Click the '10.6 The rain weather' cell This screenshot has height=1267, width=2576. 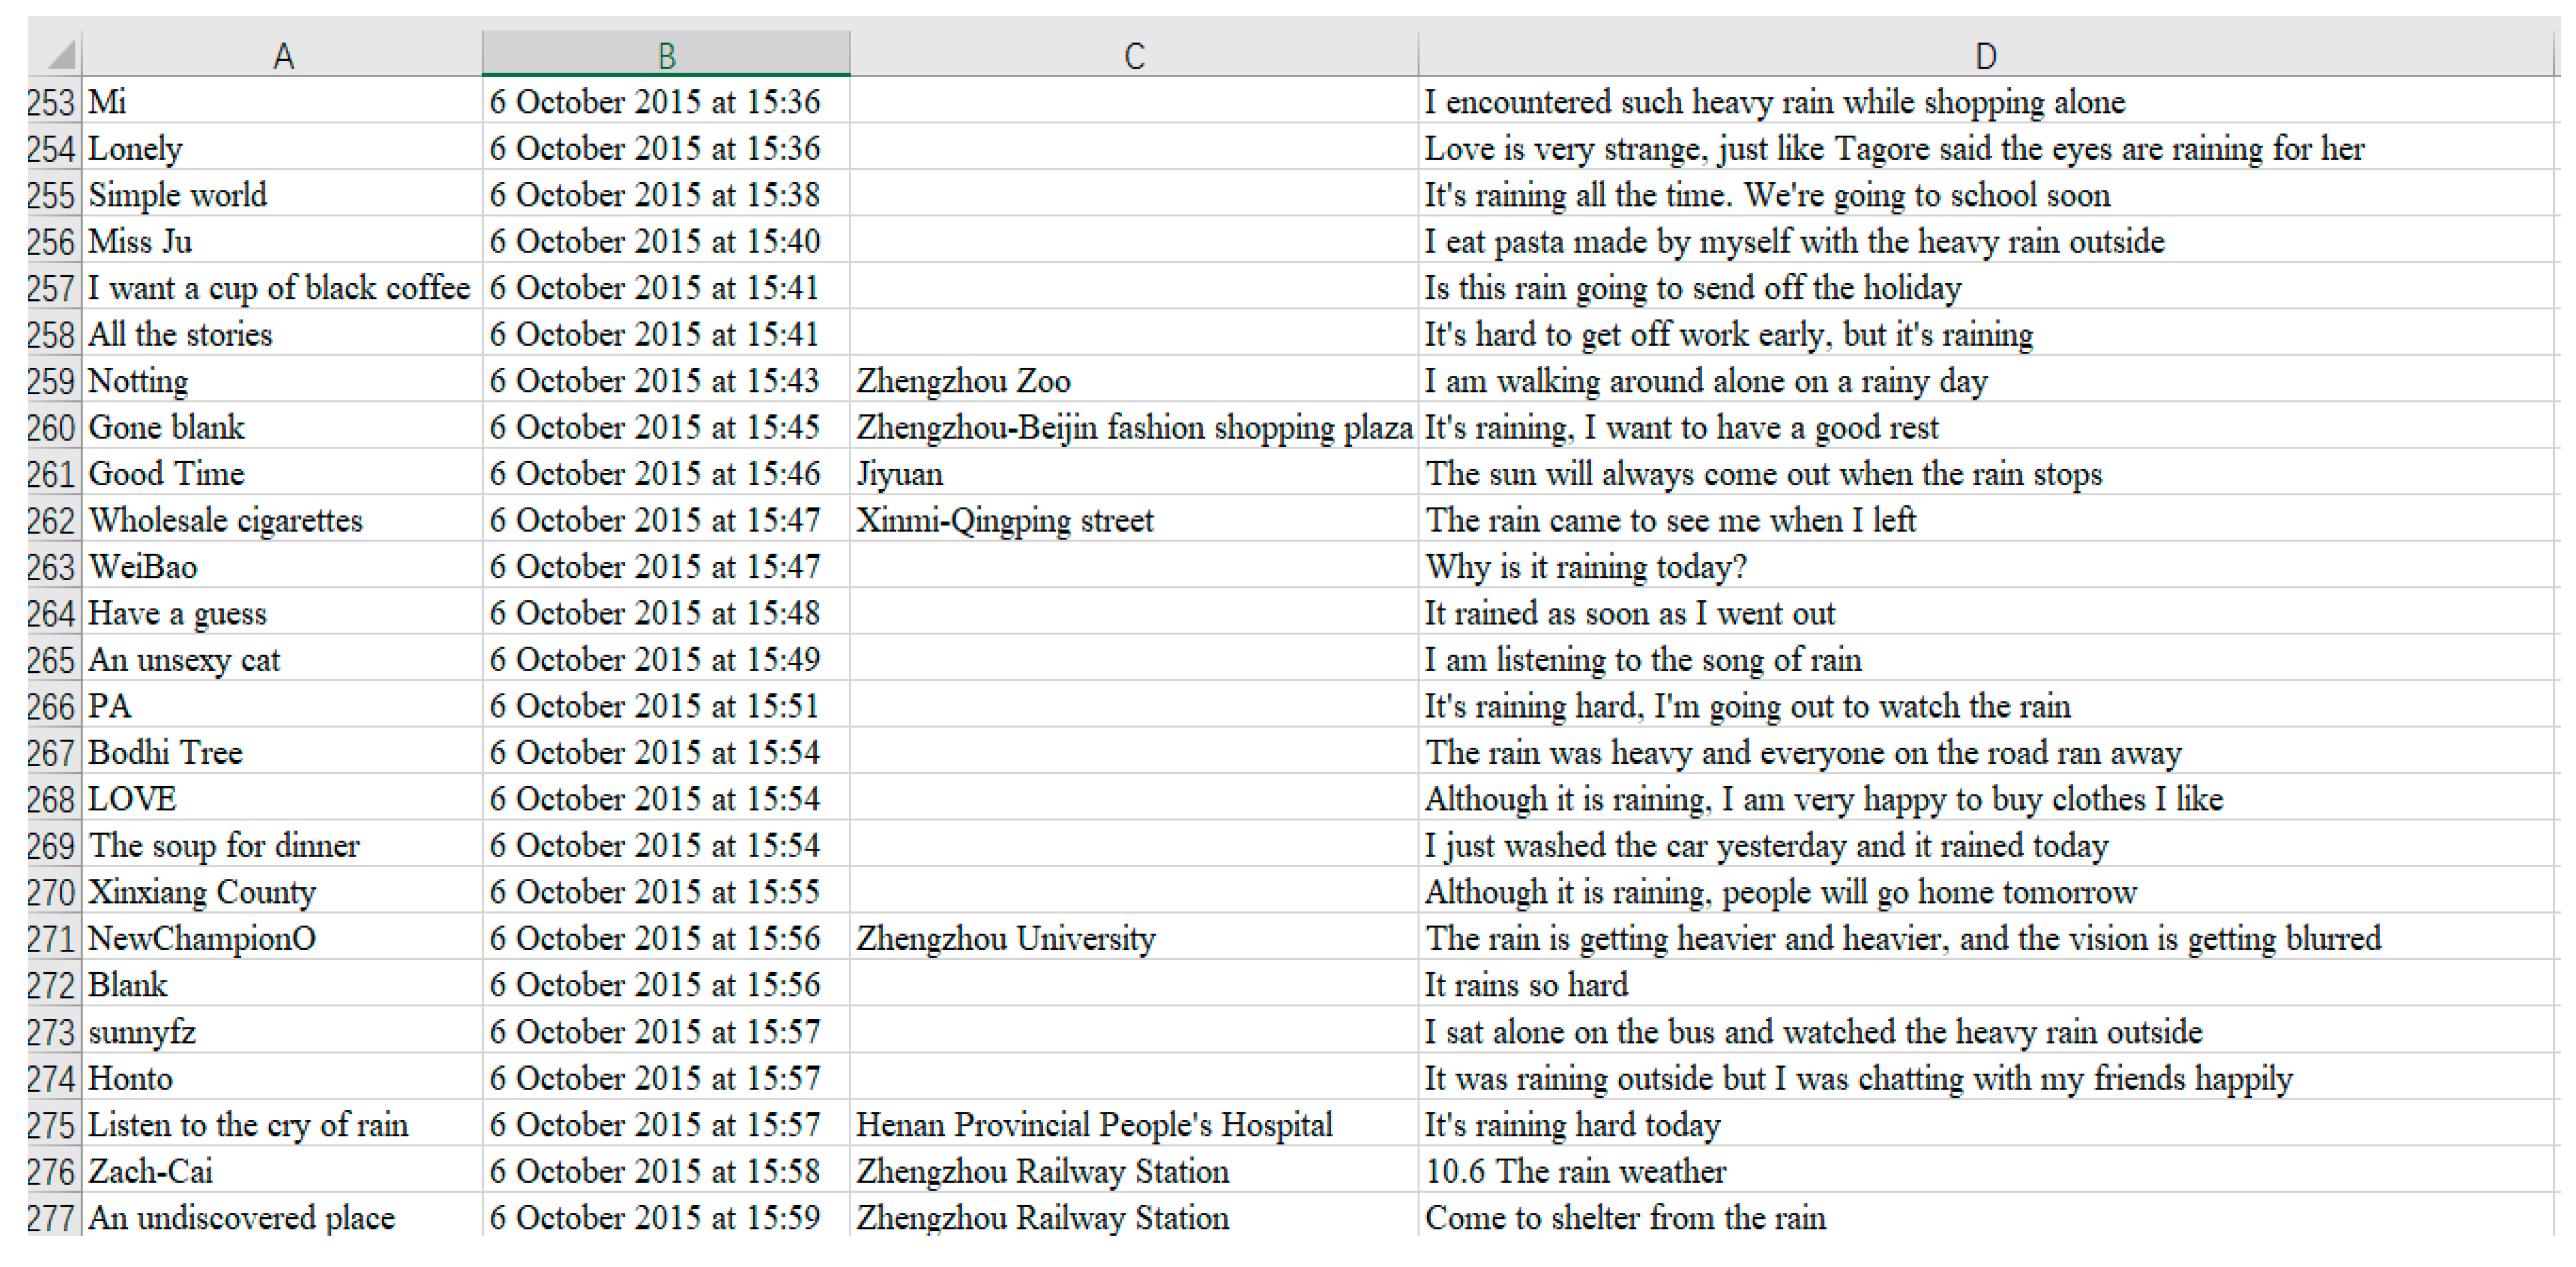coord(1575,1171)
